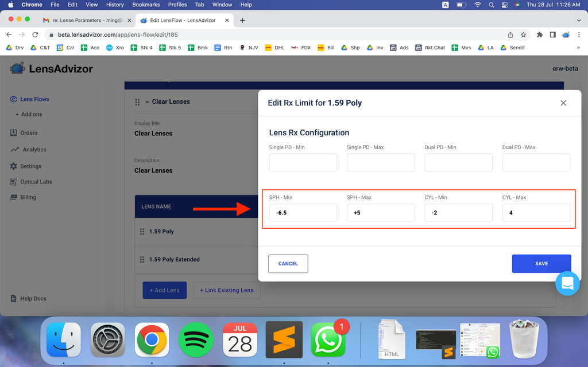Open the Bookmarks menu in menu bar
Viewport: 588px width, 367px height.
[146, 5]
